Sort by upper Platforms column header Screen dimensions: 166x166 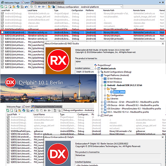coord(94,11)
